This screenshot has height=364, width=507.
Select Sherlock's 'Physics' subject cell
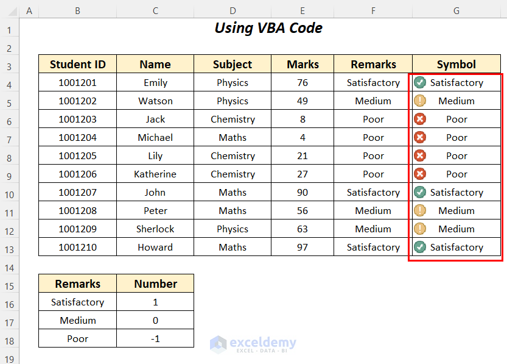[233, 229]
